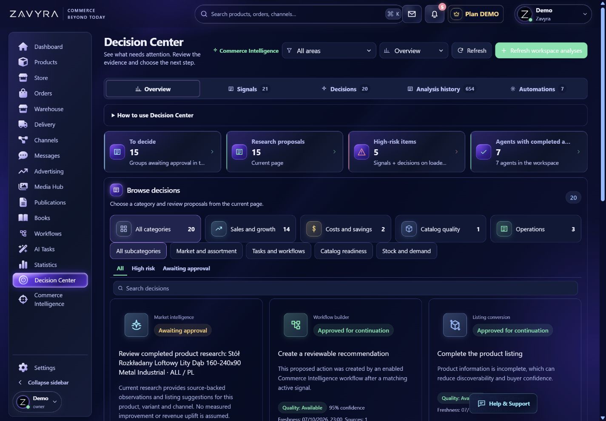
Task: Click the Search products, orders, channels box
Action: [x=299, y=14]
